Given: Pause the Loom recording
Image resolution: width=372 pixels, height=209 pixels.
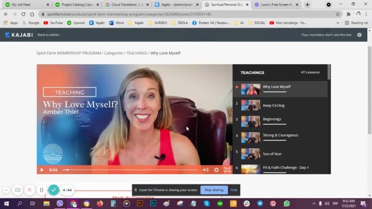Looking at the screenshot, I should [x=42, y=190].
